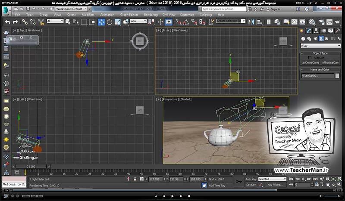The width and height of the screenshot is (345, 201).
Task: Open the Animation menu
Action: coord(107,15)
